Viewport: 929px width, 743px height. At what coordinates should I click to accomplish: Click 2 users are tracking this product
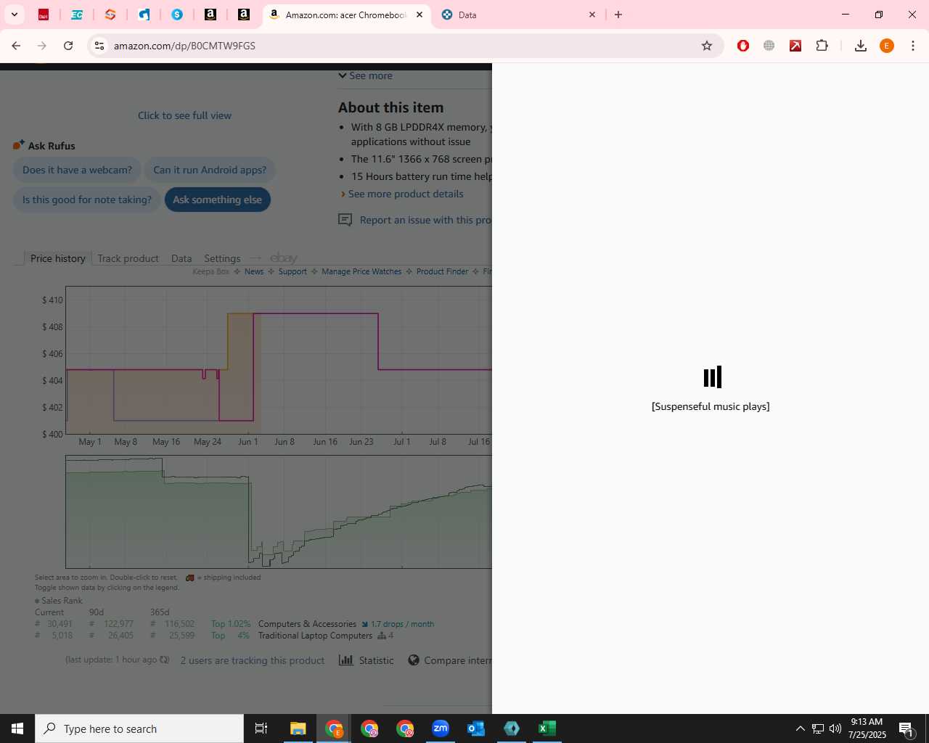[x=253, y=660]
